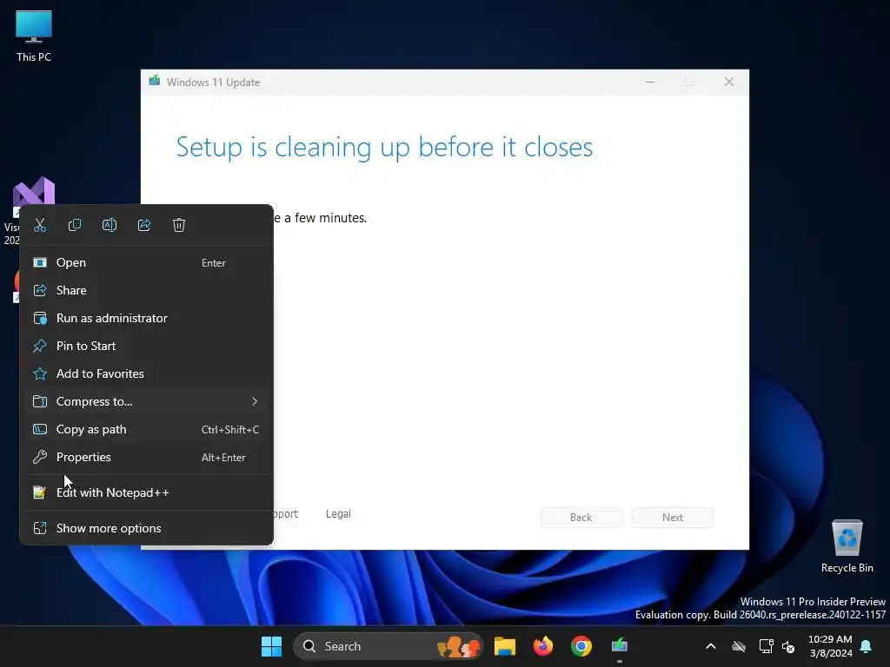Click the Windows 11 Update title bar icon
Screen dimensions: 890x667
(155, 81)
